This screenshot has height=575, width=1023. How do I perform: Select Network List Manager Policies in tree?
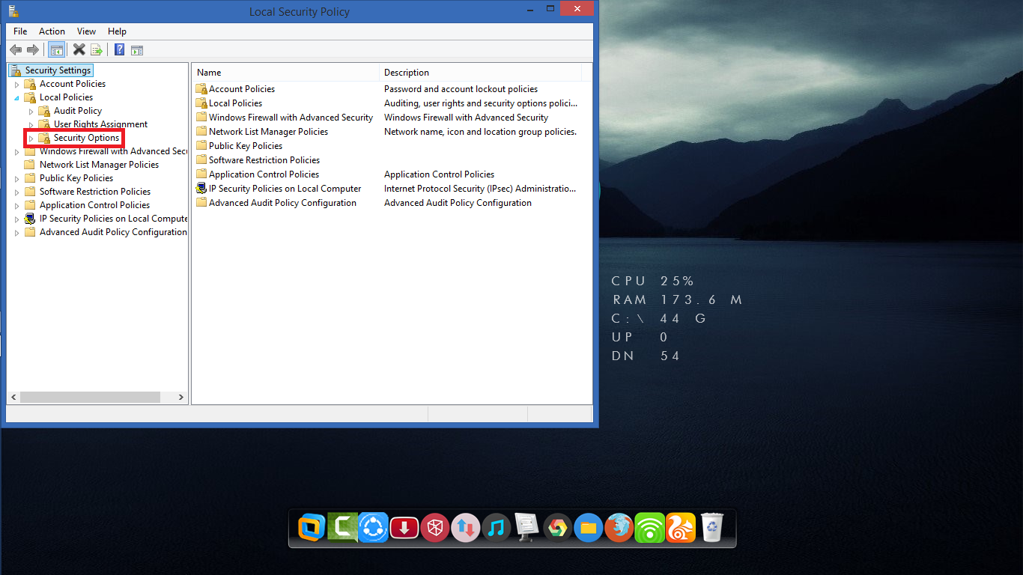(99, 165)
